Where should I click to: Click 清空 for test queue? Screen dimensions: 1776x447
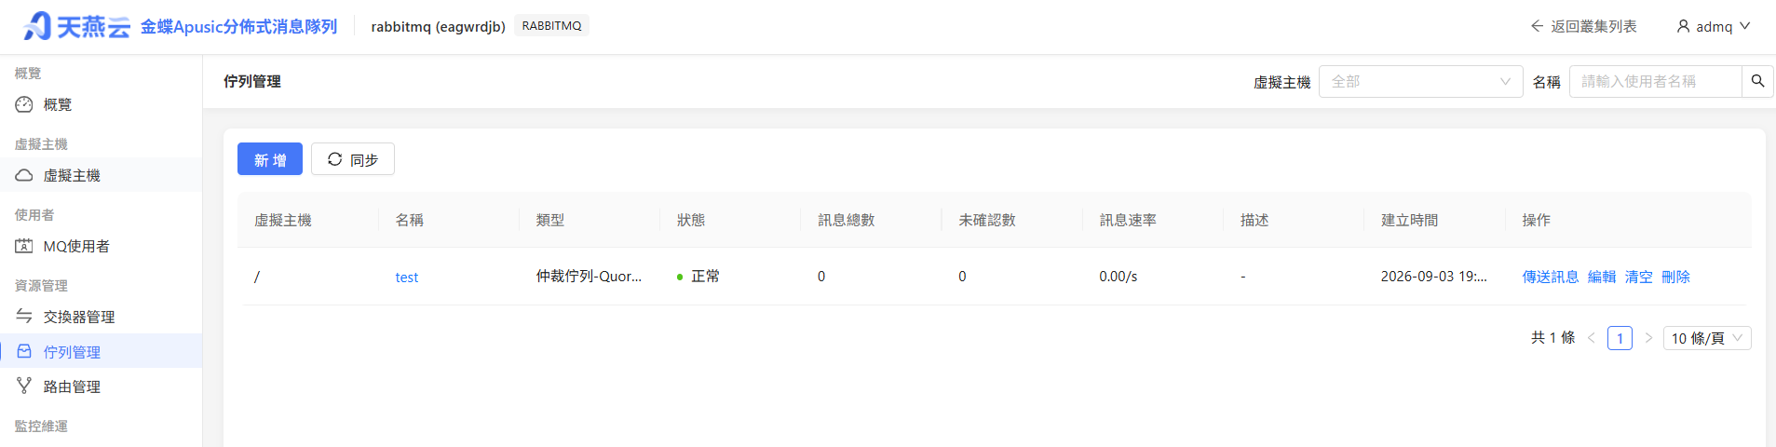pyautogui.click(x=1638, y=277)
